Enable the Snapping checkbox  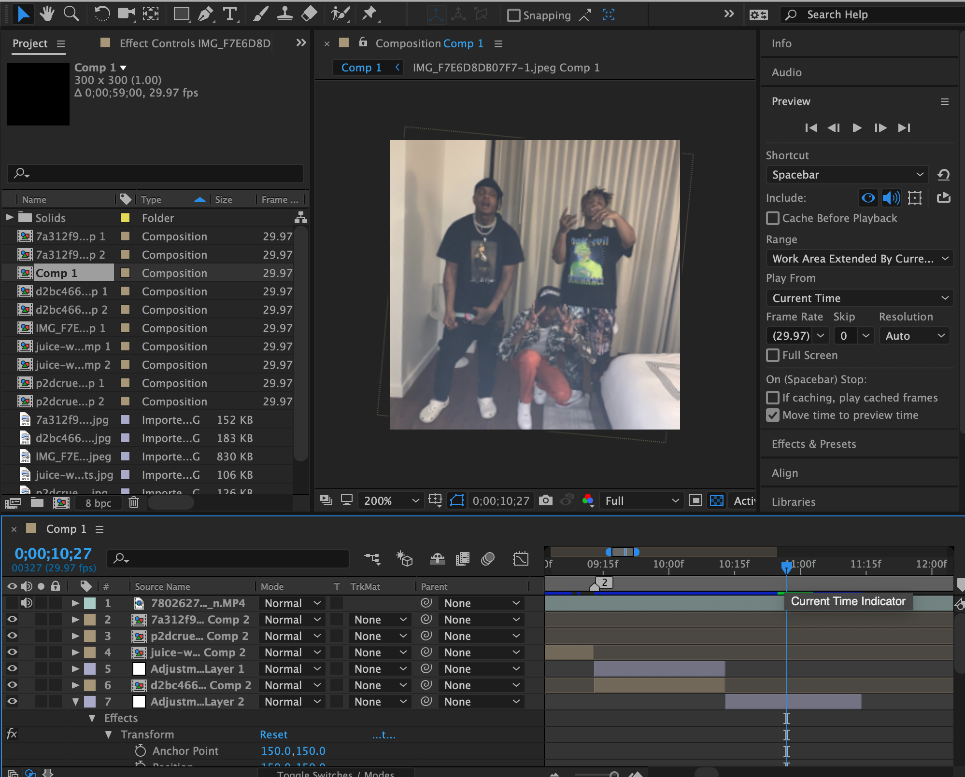click(x=514, y=15)
